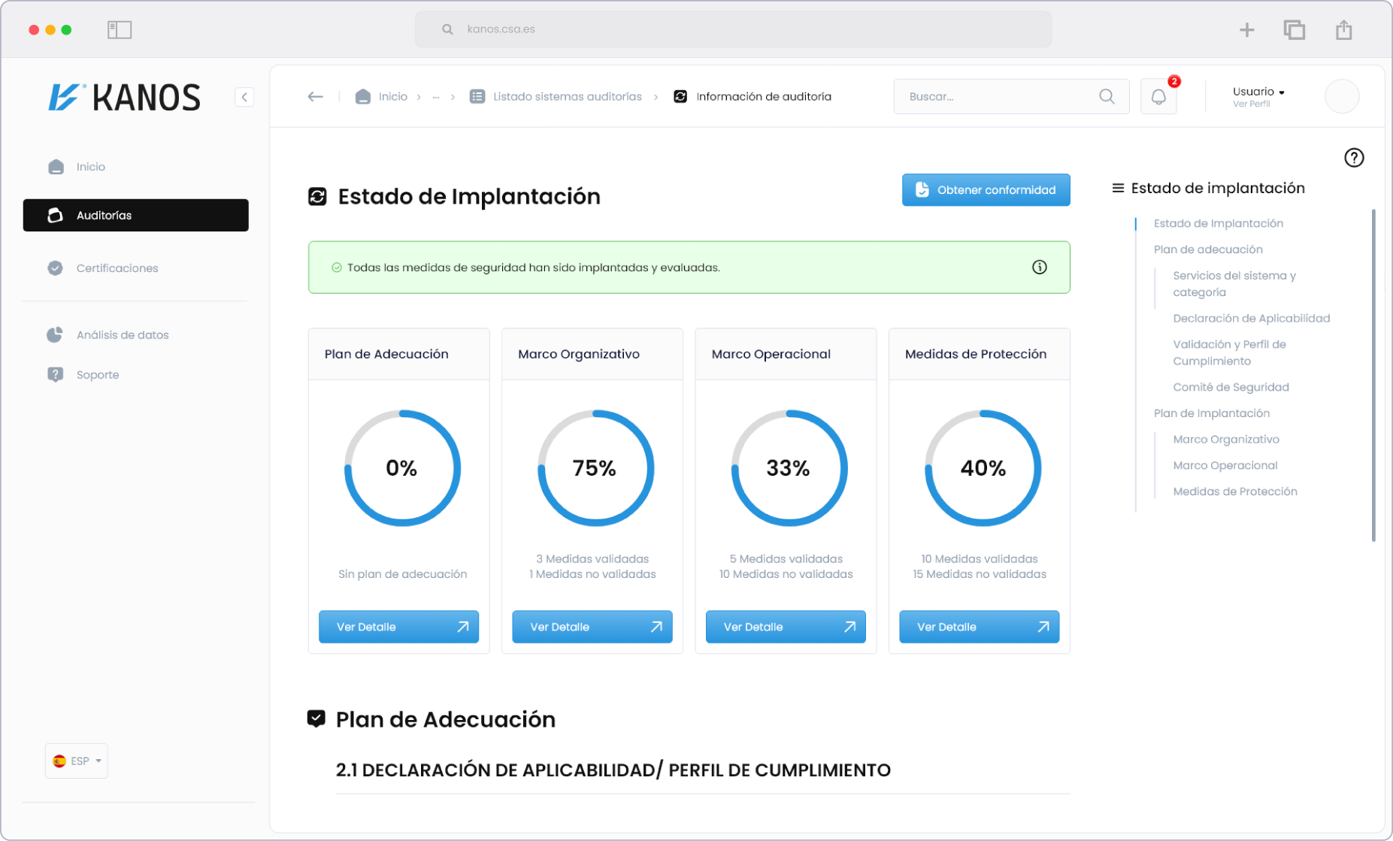The width and height of the screenshot is (1393, 841).
Task: Open the ESP language selector
Action: click(x=76, y=761)
